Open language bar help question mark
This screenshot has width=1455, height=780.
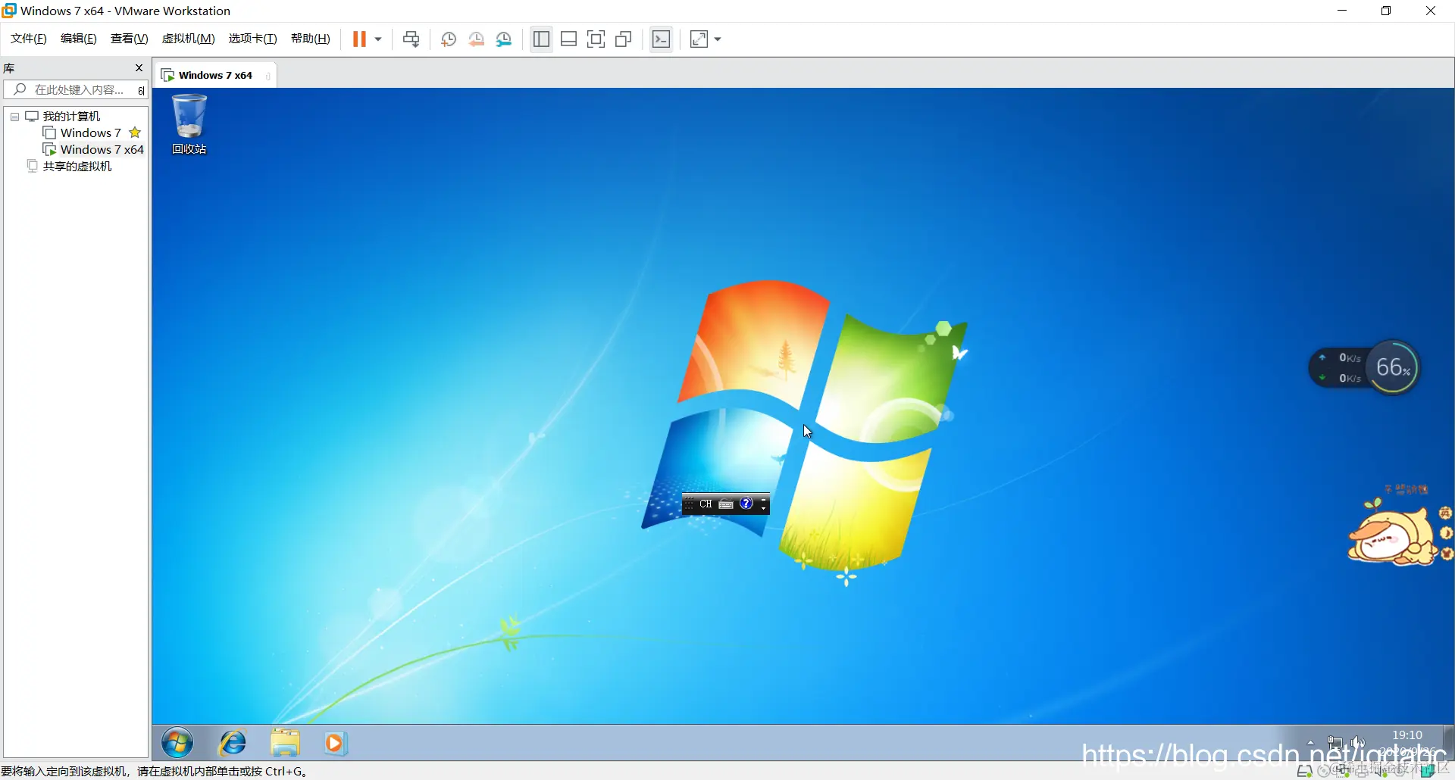point(746,504)
